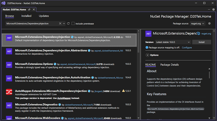
Task: Select Microsoft.Extensions.DependencyInjection.Abstractions package name
Action: [51, 50]
